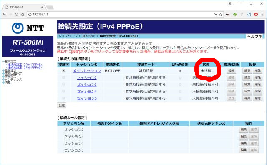Click the 宛先ドメイン名 column header
This screenshot has height=165, width=267.
pyautogui.click(x=109, y=123)
